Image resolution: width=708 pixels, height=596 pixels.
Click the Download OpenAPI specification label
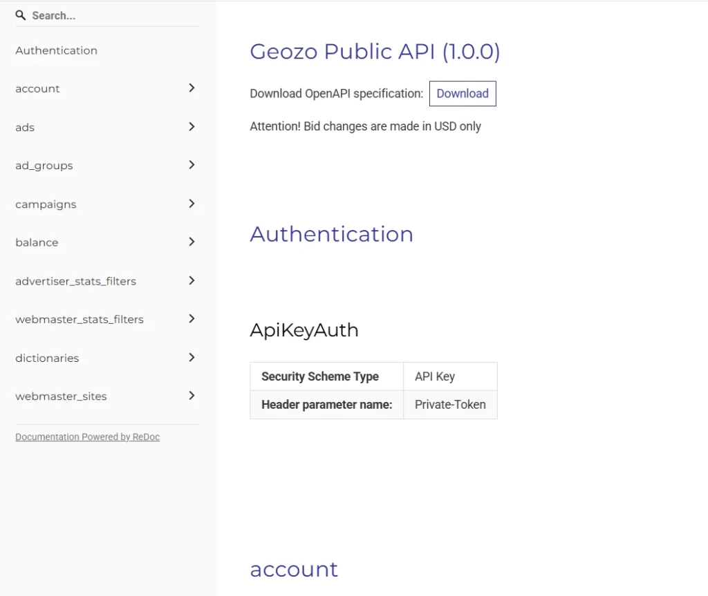(x=337, y=93)
